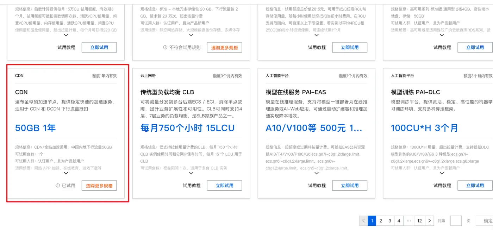Go to next page with right arrow
This screenshot has width=493, height=230.
[429, 221]
